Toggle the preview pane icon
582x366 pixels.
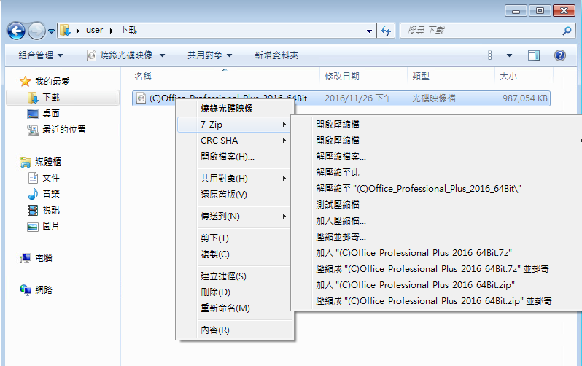[534, 55]
